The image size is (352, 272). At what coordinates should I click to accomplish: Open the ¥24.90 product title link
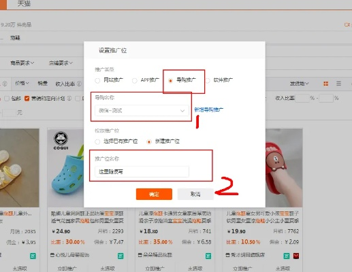click(x=87, y=217)
